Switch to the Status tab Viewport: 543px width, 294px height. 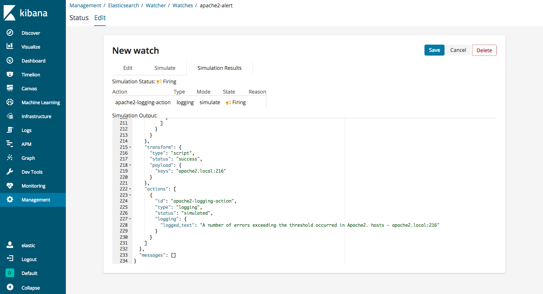(79, 18)
